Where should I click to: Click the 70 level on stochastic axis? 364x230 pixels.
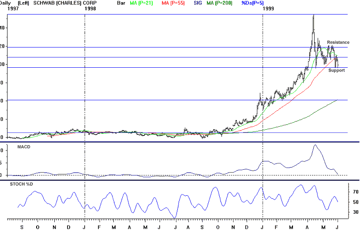coord(356,192)
